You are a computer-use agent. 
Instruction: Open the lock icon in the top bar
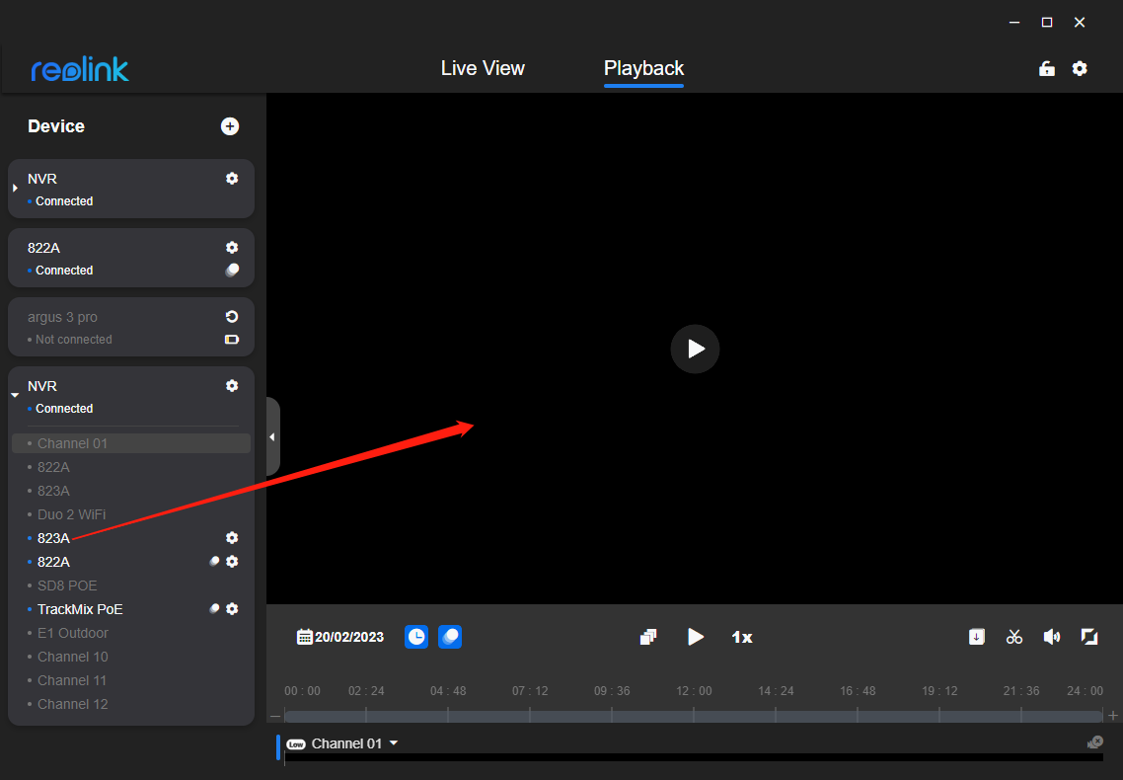tap(1047, 69)
